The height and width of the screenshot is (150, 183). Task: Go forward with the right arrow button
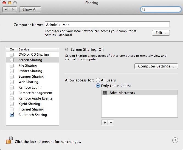[14, 9]
